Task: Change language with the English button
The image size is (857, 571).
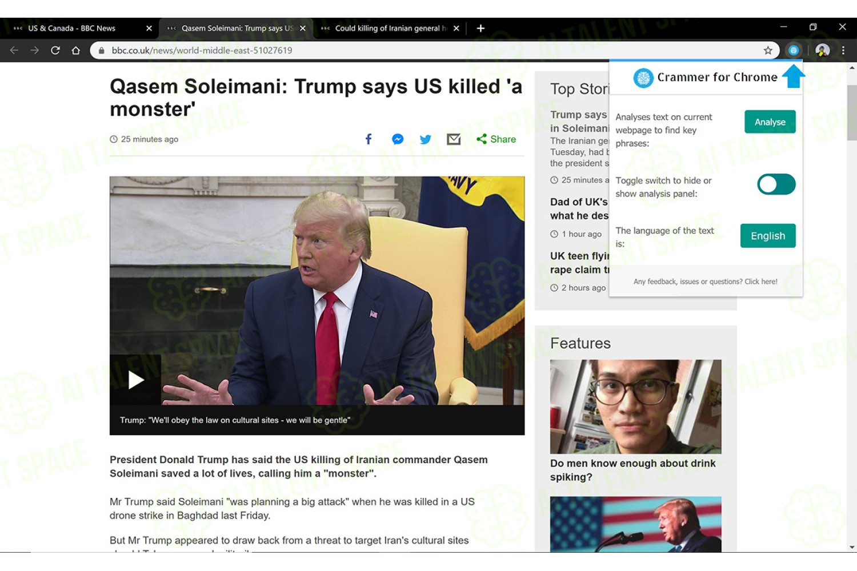Action: click(x=768, y=236)
